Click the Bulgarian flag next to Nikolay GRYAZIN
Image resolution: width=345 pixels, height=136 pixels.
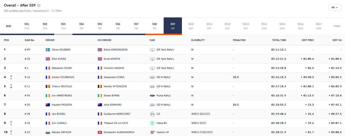tap(48, 132)
